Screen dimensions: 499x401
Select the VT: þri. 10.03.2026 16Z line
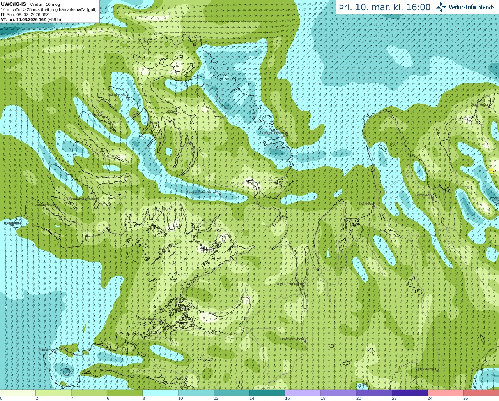point(31,19)
